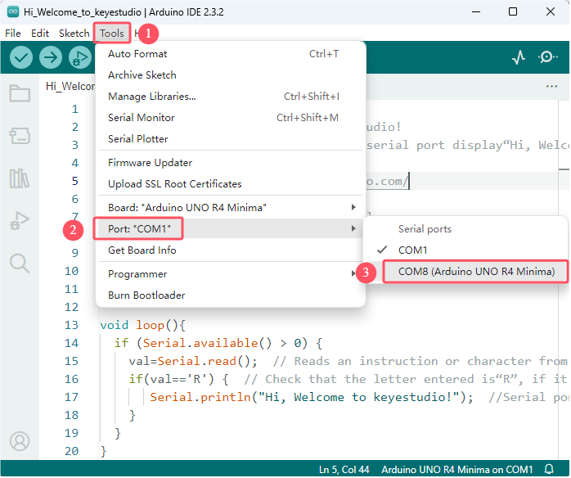This screenshot has width=571, height=478.
Task: Expand the Programmer submenu
Action: pos(231,274)
